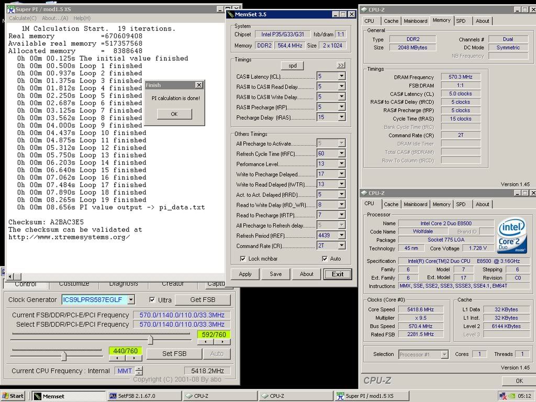Switch to SetFSB 2.1.67.0 on taskbar
Viewport: 536px width, 402px height.
point(143,396)
